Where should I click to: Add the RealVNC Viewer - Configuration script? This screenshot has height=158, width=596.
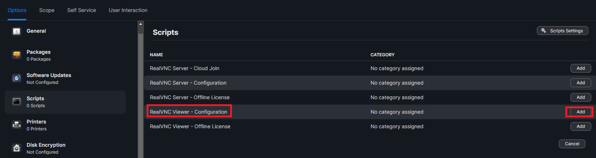tap(580, 112)
